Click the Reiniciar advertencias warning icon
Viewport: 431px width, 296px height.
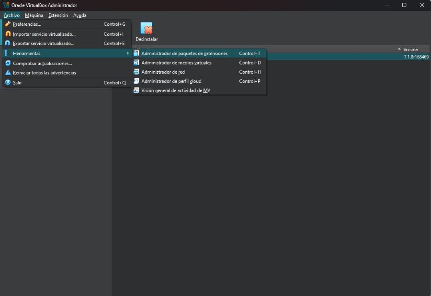coord(8,73)
